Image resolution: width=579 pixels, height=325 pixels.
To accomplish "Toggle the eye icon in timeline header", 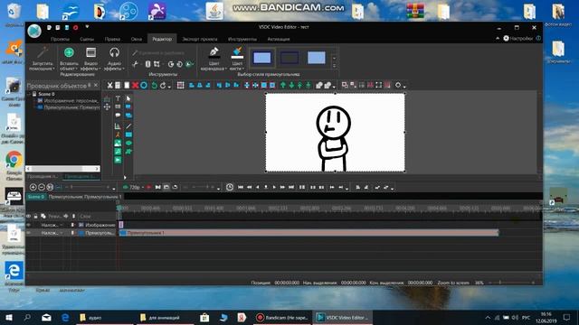I will coord(28,217).
